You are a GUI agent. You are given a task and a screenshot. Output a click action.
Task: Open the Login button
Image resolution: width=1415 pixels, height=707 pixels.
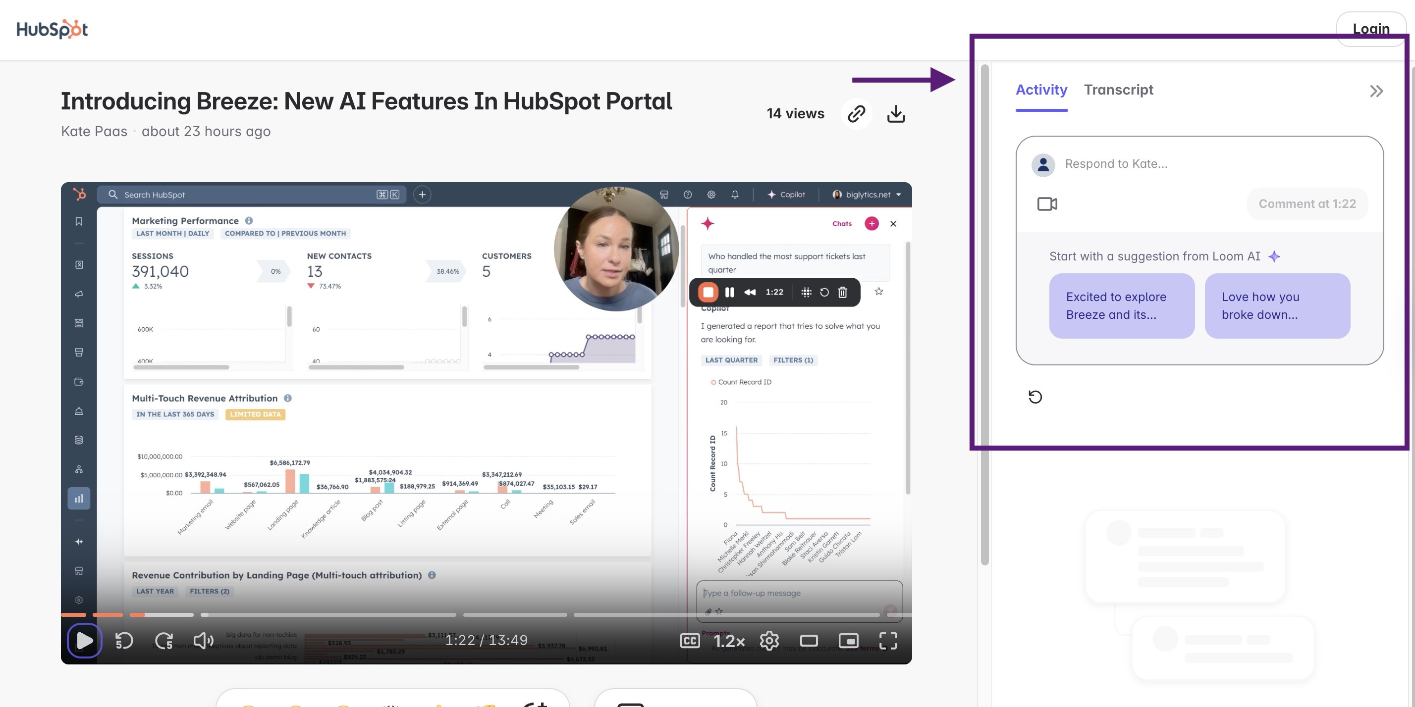(x=1370, y=29)
